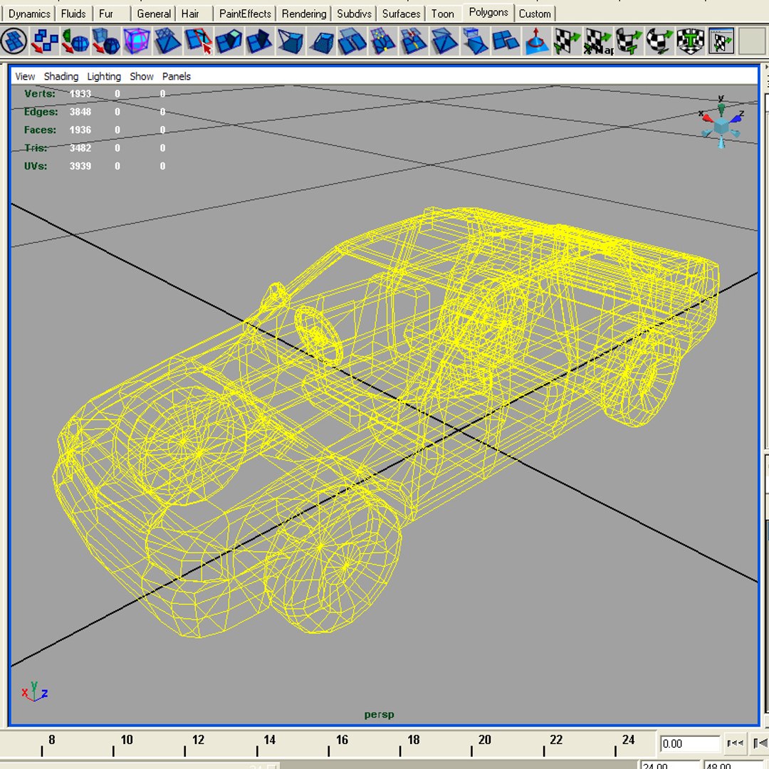Switch to the Toon shelf tab
769x769 pixels.
(x=443, y=14)
